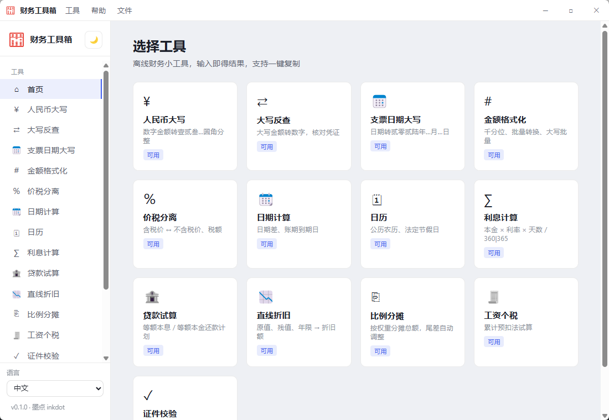Image resolution: width=609 pixels, height=420 pixels.
Task: Click the date icon on 日历 card
Action: pyautogui.click(x=376, y=200)
